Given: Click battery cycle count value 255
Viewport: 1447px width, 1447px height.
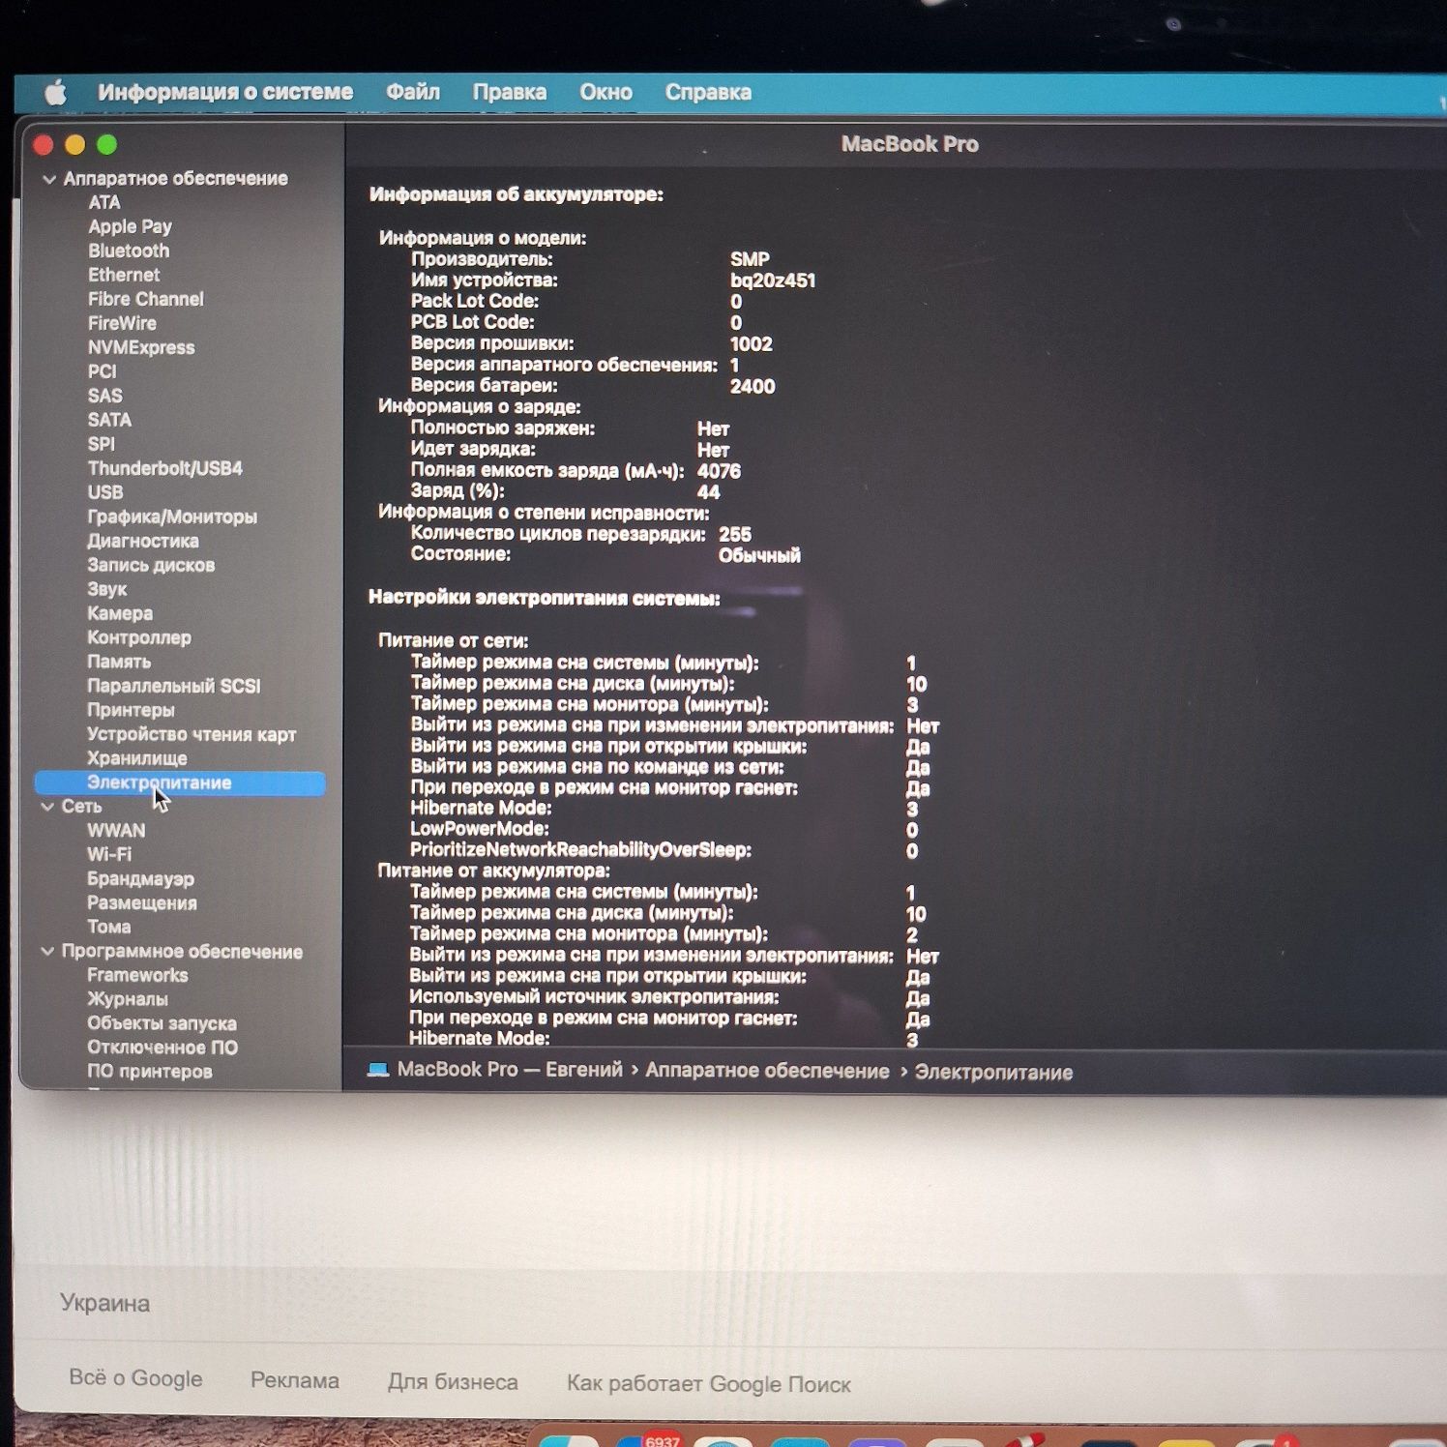Looking at the screenshot, I should (x=735, y=534).
